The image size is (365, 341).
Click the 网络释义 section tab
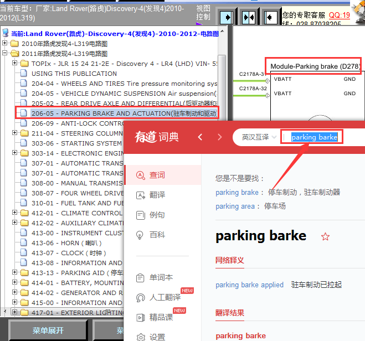tap(229, 260)
